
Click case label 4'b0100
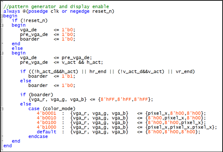click(x=46, y=123)
